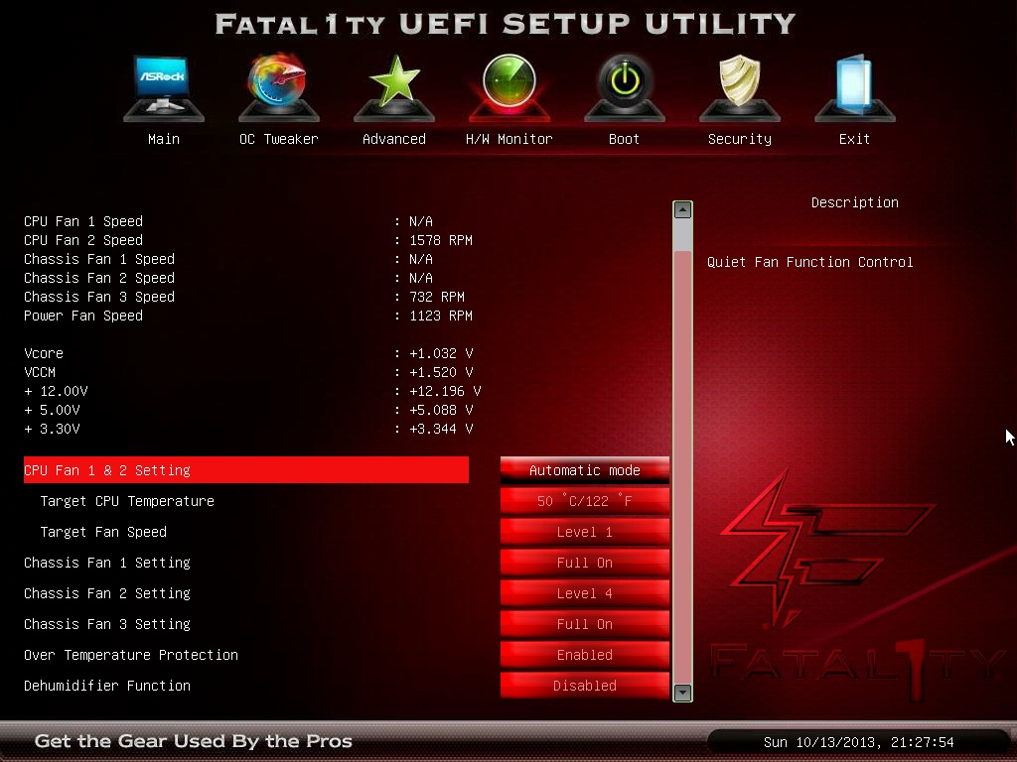
Task: Switch to the Exit tab label
Action: 854,139
